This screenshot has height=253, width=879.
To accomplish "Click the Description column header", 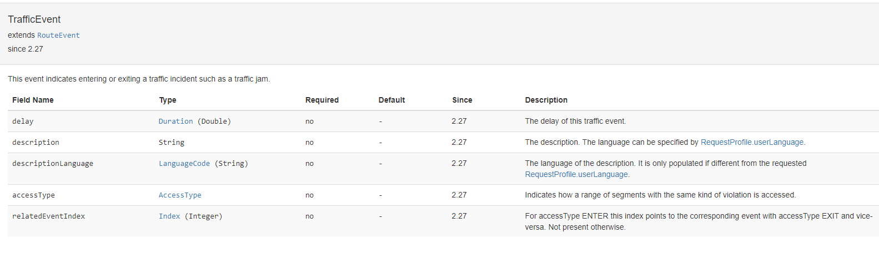I will click(x=546, y=100).
